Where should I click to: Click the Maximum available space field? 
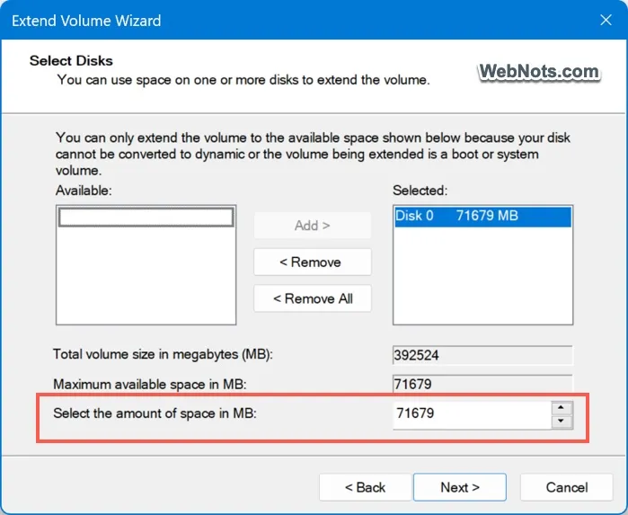(482, 384)
